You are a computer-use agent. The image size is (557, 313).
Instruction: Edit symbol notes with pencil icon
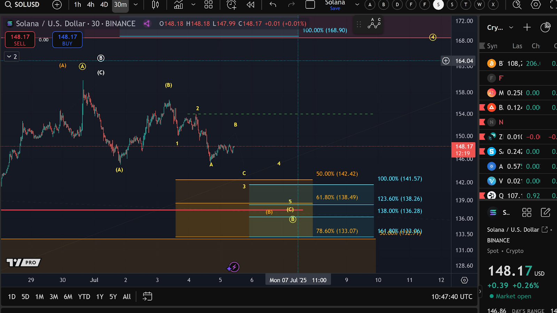tap(546, 212)
